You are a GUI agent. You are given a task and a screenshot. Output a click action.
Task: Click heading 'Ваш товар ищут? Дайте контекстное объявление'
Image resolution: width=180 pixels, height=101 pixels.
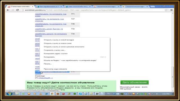pos(61,82)
